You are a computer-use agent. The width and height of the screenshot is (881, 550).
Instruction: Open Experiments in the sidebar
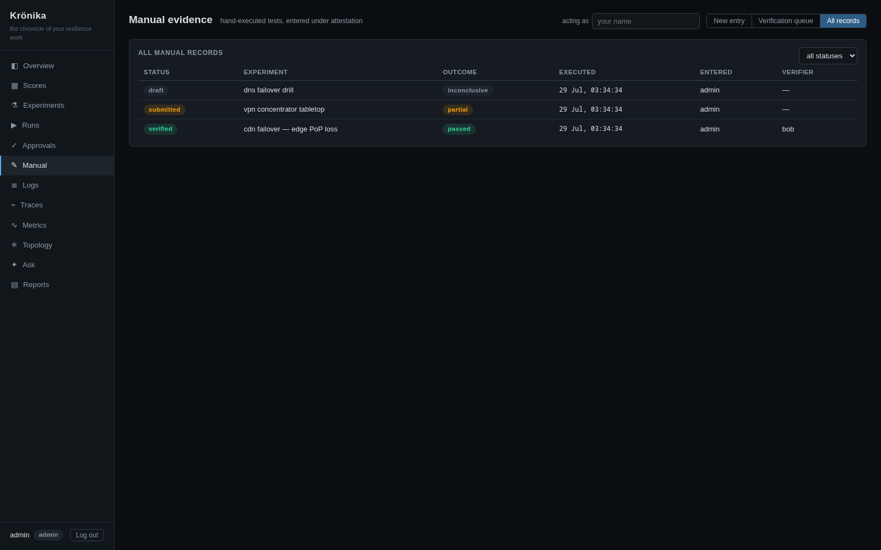tap(57, 106)
